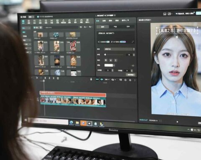Image resolution: width=201 pixels, height=160 pixels.
Task: Expand Import section in media sidebar
Action: coord(26,28)
